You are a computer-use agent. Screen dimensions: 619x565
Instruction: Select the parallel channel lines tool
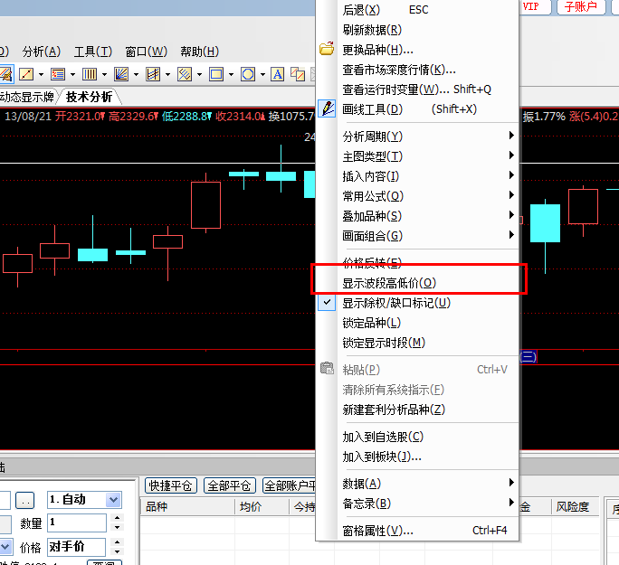click(x=153, y=74)
